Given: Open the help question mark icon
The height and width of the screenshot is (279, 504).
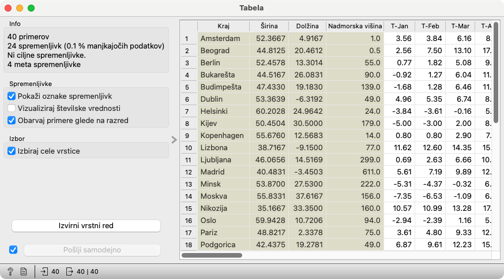Looking at the screenshot, I should pyautogui.click(x=10, y=271).
